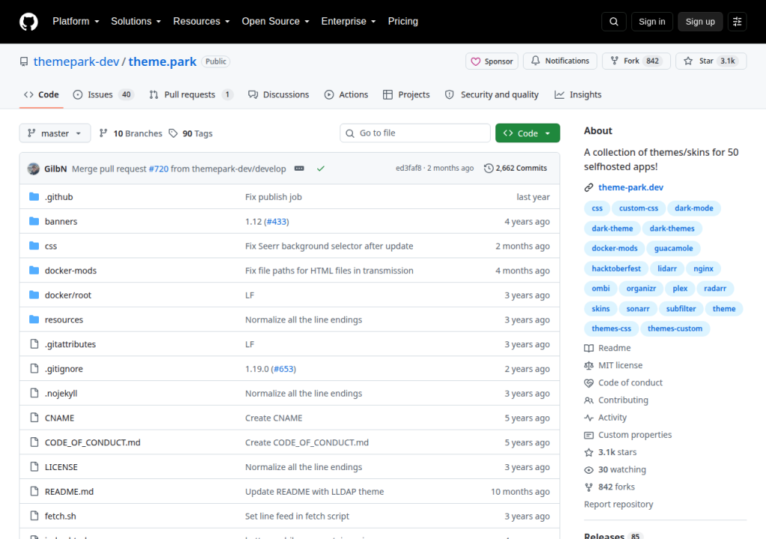Click GilbN's avatar in the commit bar
Screen dimensions: 766x539
coord(33,168)
